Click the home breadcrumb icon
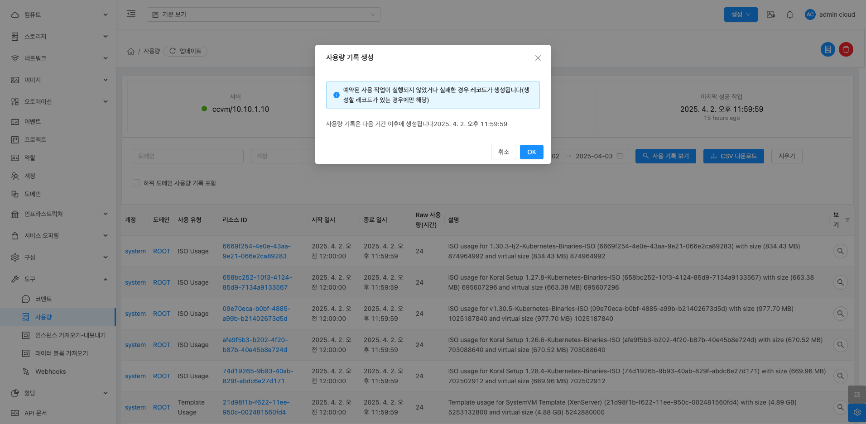This screenshot has width=866, height=424. click(x=131, y=51)
